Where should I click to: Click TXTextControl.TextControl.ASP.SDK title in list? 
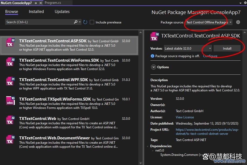[53, 41]
